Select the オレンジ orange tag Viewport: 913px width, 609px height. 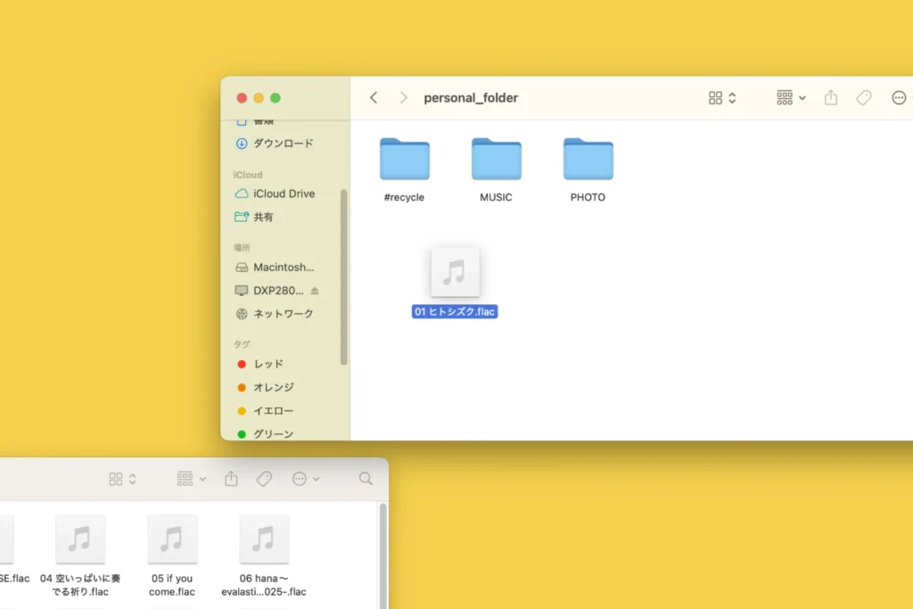(x=273, y=387)
